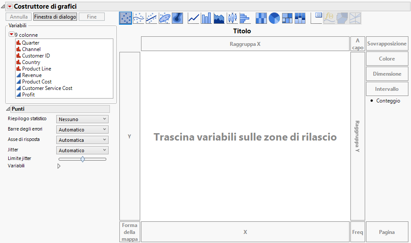Select the Smoother chart type icon
Screen dimensions: 411x243
138,18
